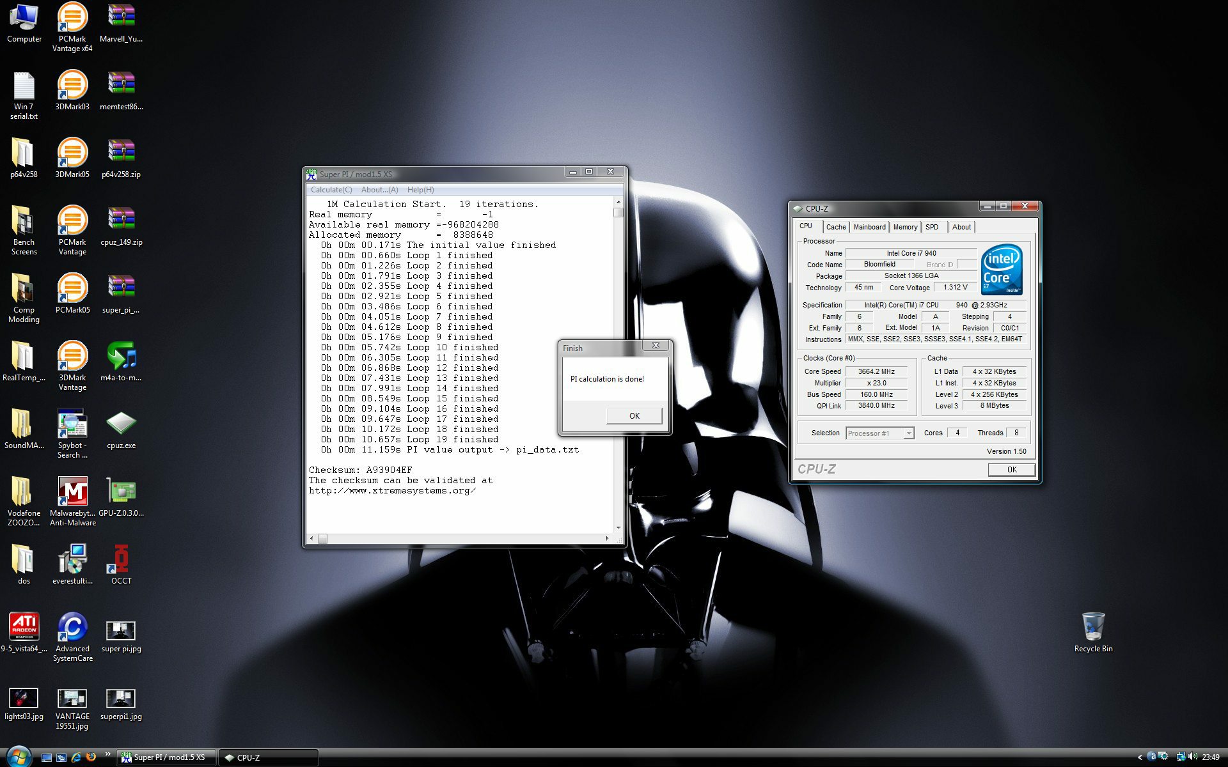Launch Firefox from quick launch
The image size is (1228, 767).
coord(91,757)
